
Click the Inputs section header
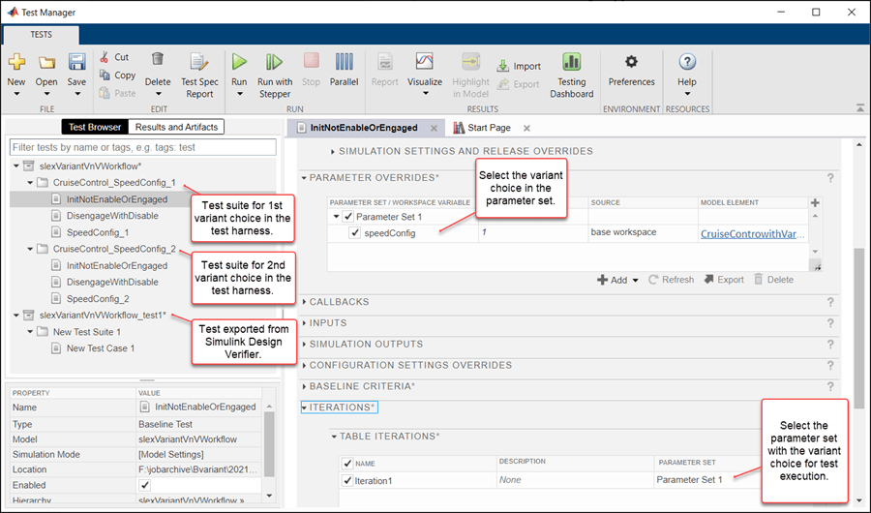click(x=328, y=323)
